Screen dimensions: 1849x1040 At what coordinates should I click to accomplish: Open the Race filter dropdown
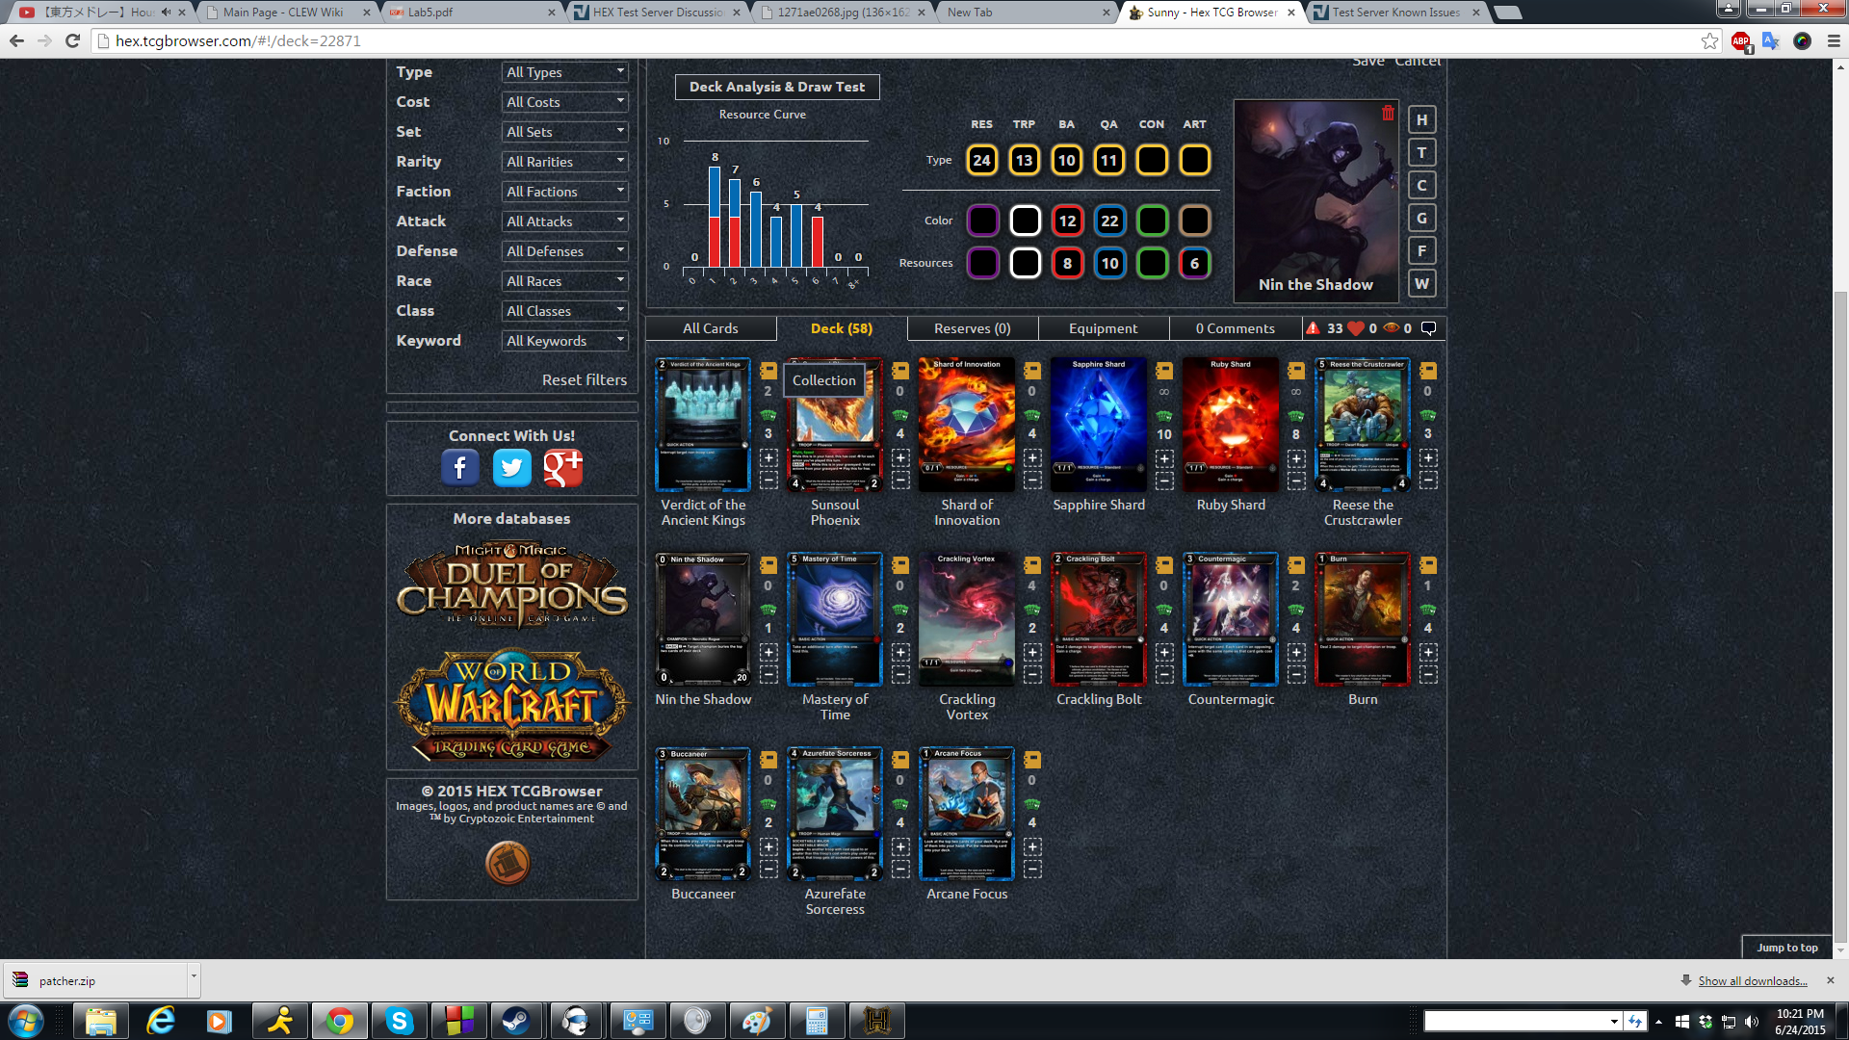(x=565, y=281)
